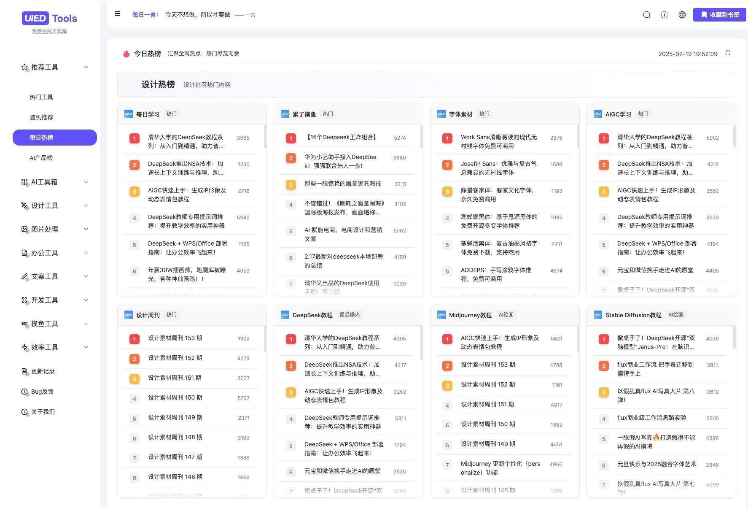Click the Bug反馈 info icon

pyautogui.click(x=24, y=392)
